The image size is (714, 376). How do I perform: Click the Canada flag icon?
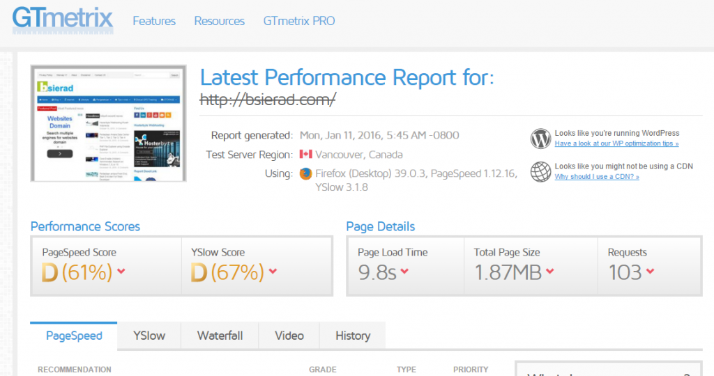coord(305,154)
